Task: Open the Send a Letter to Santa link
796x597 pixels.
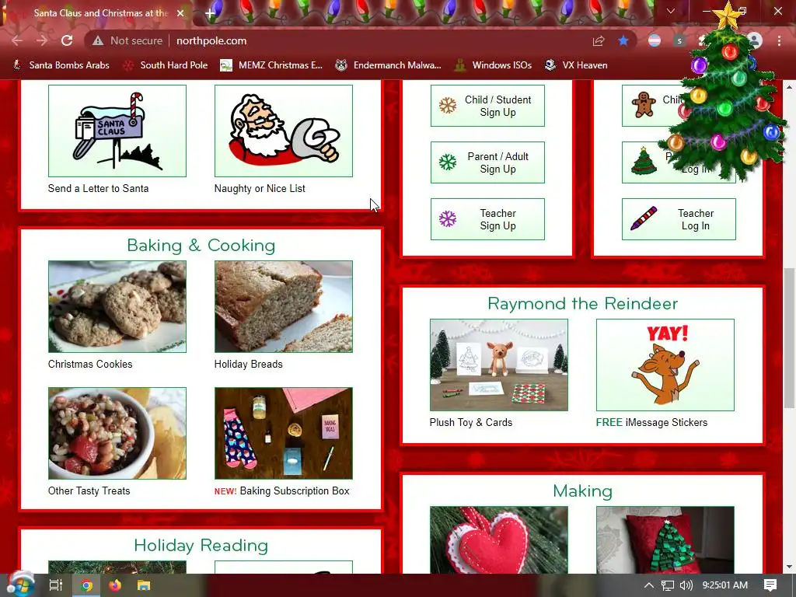Action: (99, 188)
